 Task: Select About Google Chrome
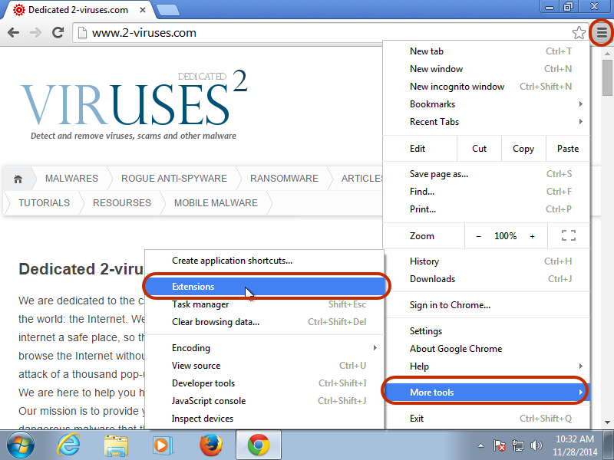(487, 349)
